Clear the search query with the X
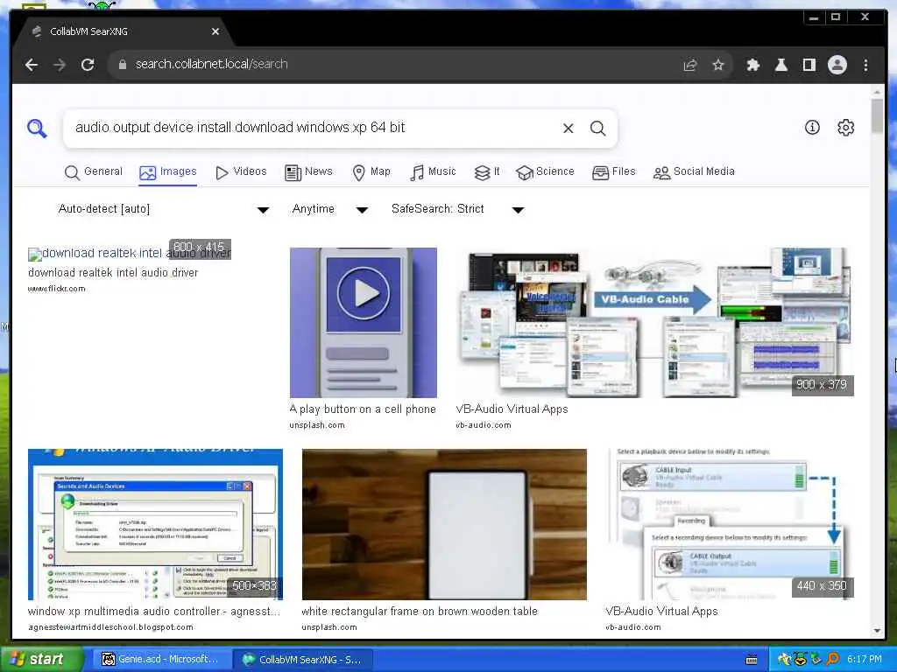This screenshot has width=897, height=672. coord(568,128)
